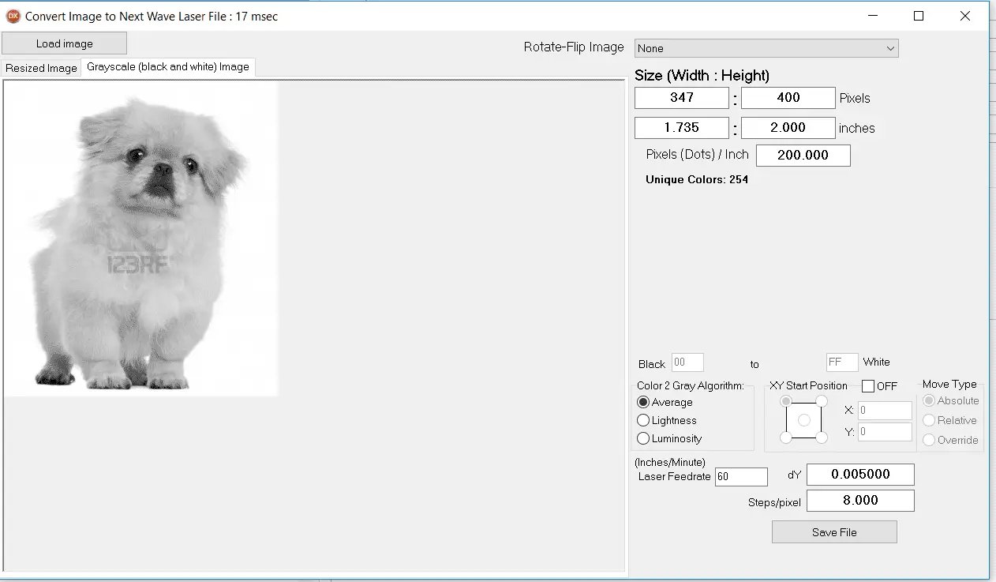Click the White value field showing FF
996x582 pixels.
pyautogui.click(x=842, y=362)
